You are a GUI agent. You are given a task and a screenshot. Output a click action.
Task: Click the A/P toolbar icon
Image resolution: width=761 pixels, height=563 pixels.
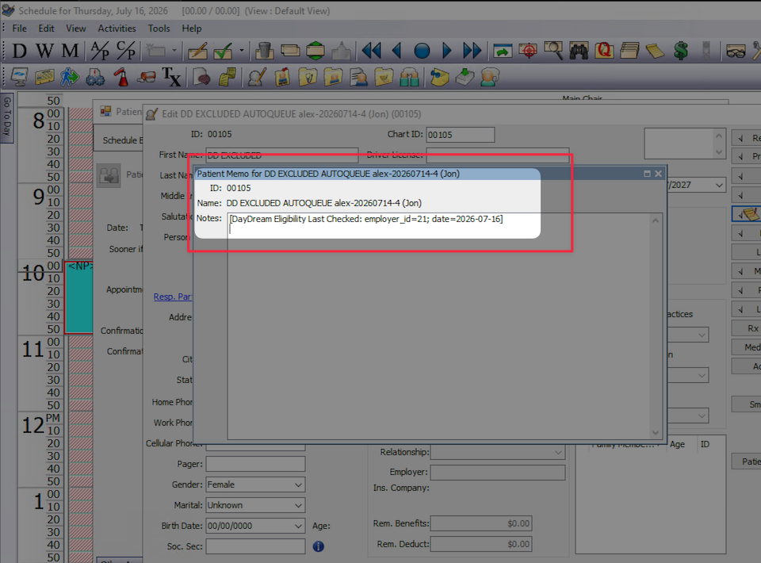click(100, 51)
